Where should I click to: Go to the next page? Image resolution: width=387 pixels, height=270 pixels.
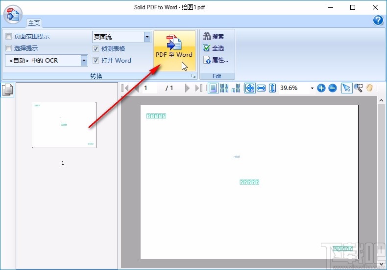pos(187,88)
